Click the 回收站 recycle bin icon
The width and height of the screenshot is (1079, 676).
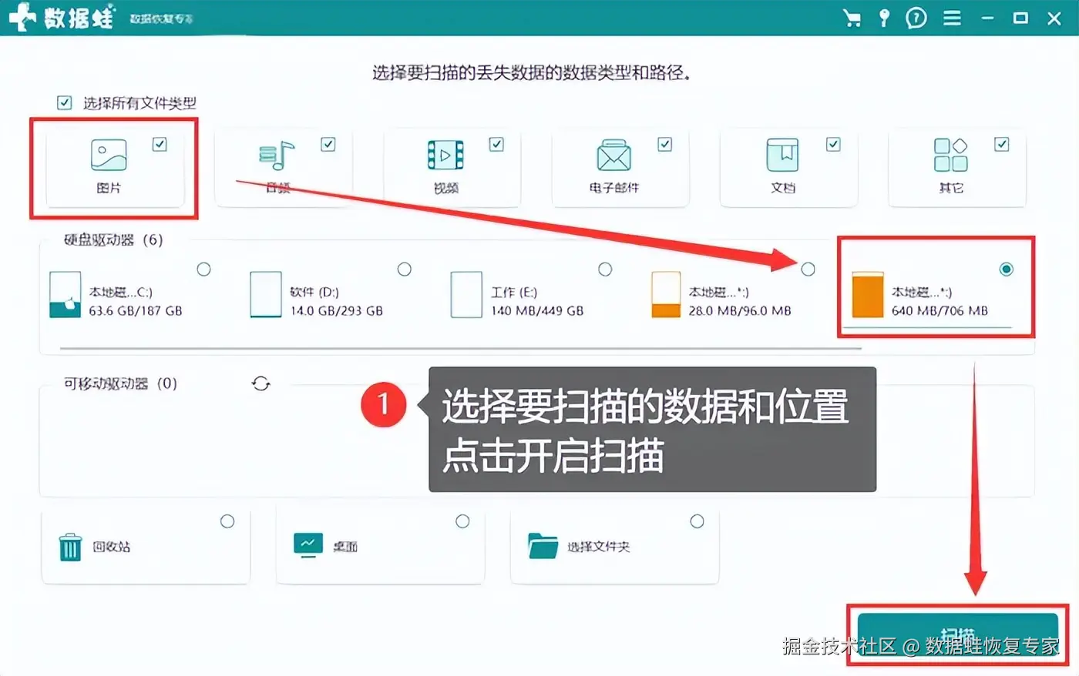pyautogui.click(x=70, y=547)
